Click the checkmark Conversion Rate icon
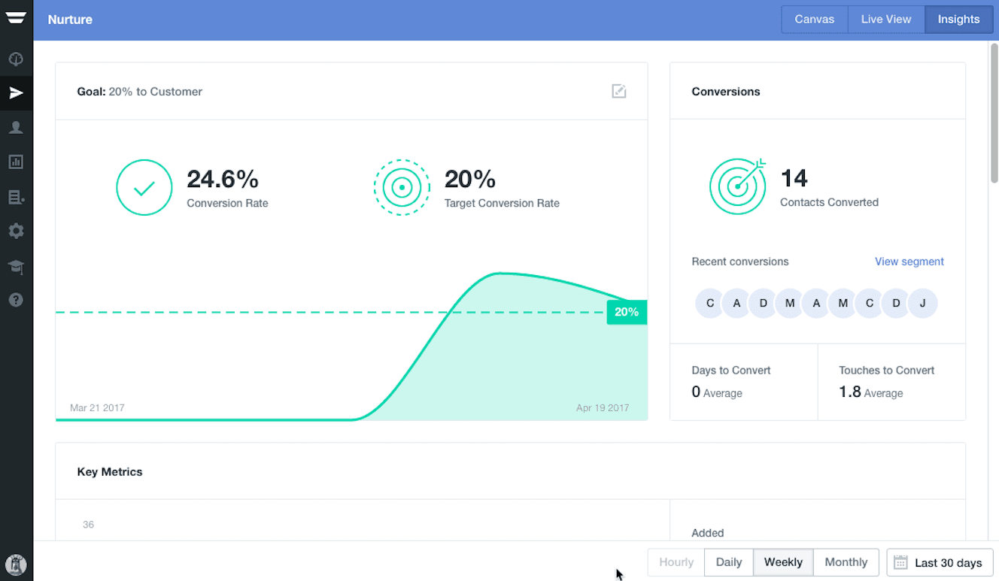The image size is (999, 581). 144,188
